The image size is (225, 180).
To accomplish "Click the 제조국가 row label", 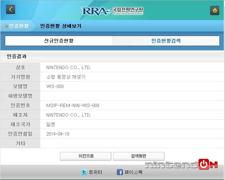I will (x=20, y=125).
